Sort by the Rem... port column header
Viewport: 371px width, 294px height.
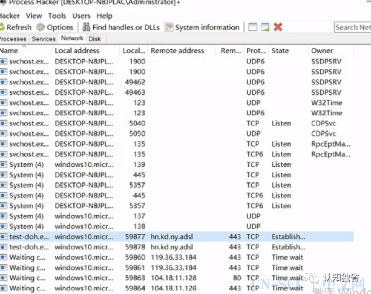click(229, 51)
